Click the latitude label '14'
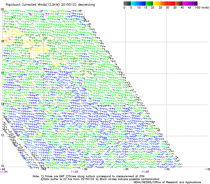The height and width of the screenshot is (184, 210). [x=2, y=104]
